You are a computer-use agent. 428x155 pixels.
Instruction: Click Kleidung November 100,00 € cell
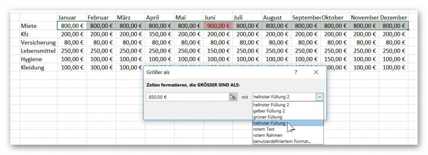(x=364, y=68)
